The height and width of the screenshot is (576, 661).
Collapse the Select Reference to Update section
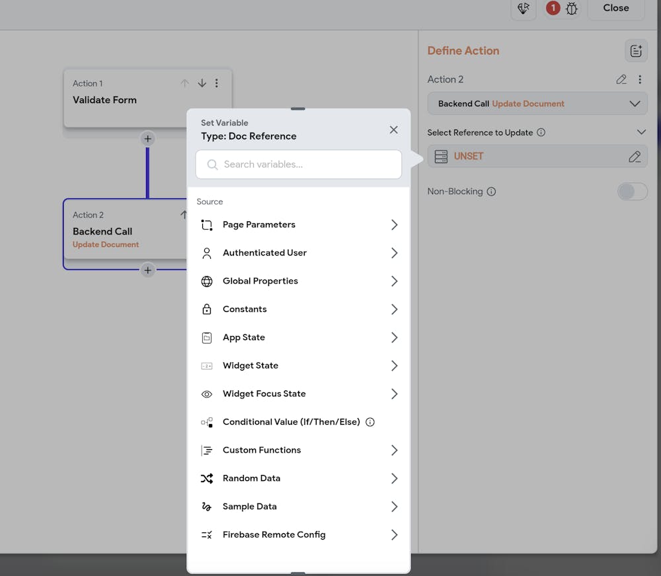641,132
